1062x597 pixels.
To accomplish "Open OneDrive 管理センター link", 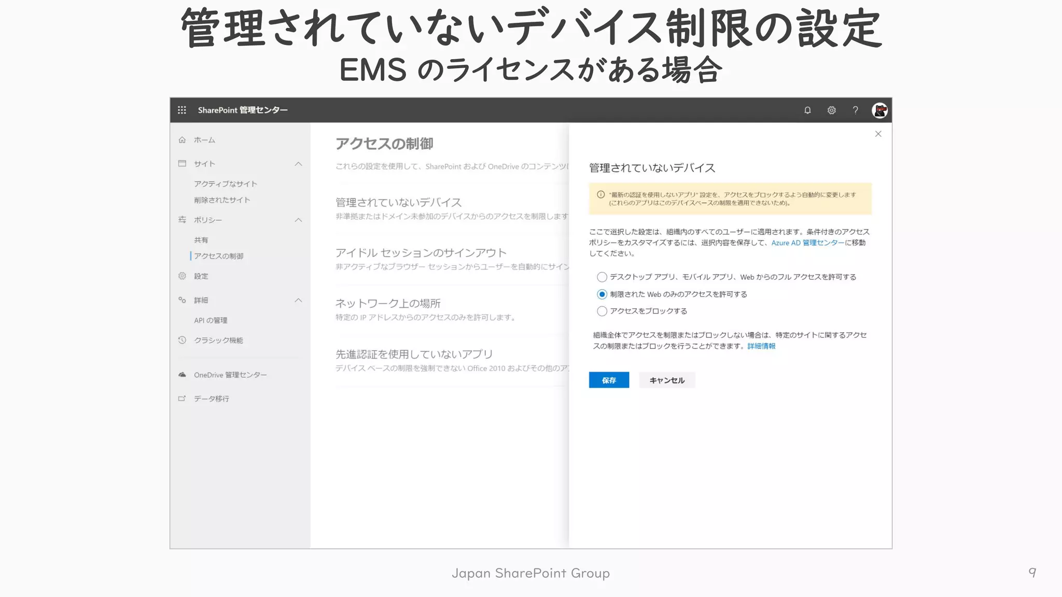I will point(230,375).
